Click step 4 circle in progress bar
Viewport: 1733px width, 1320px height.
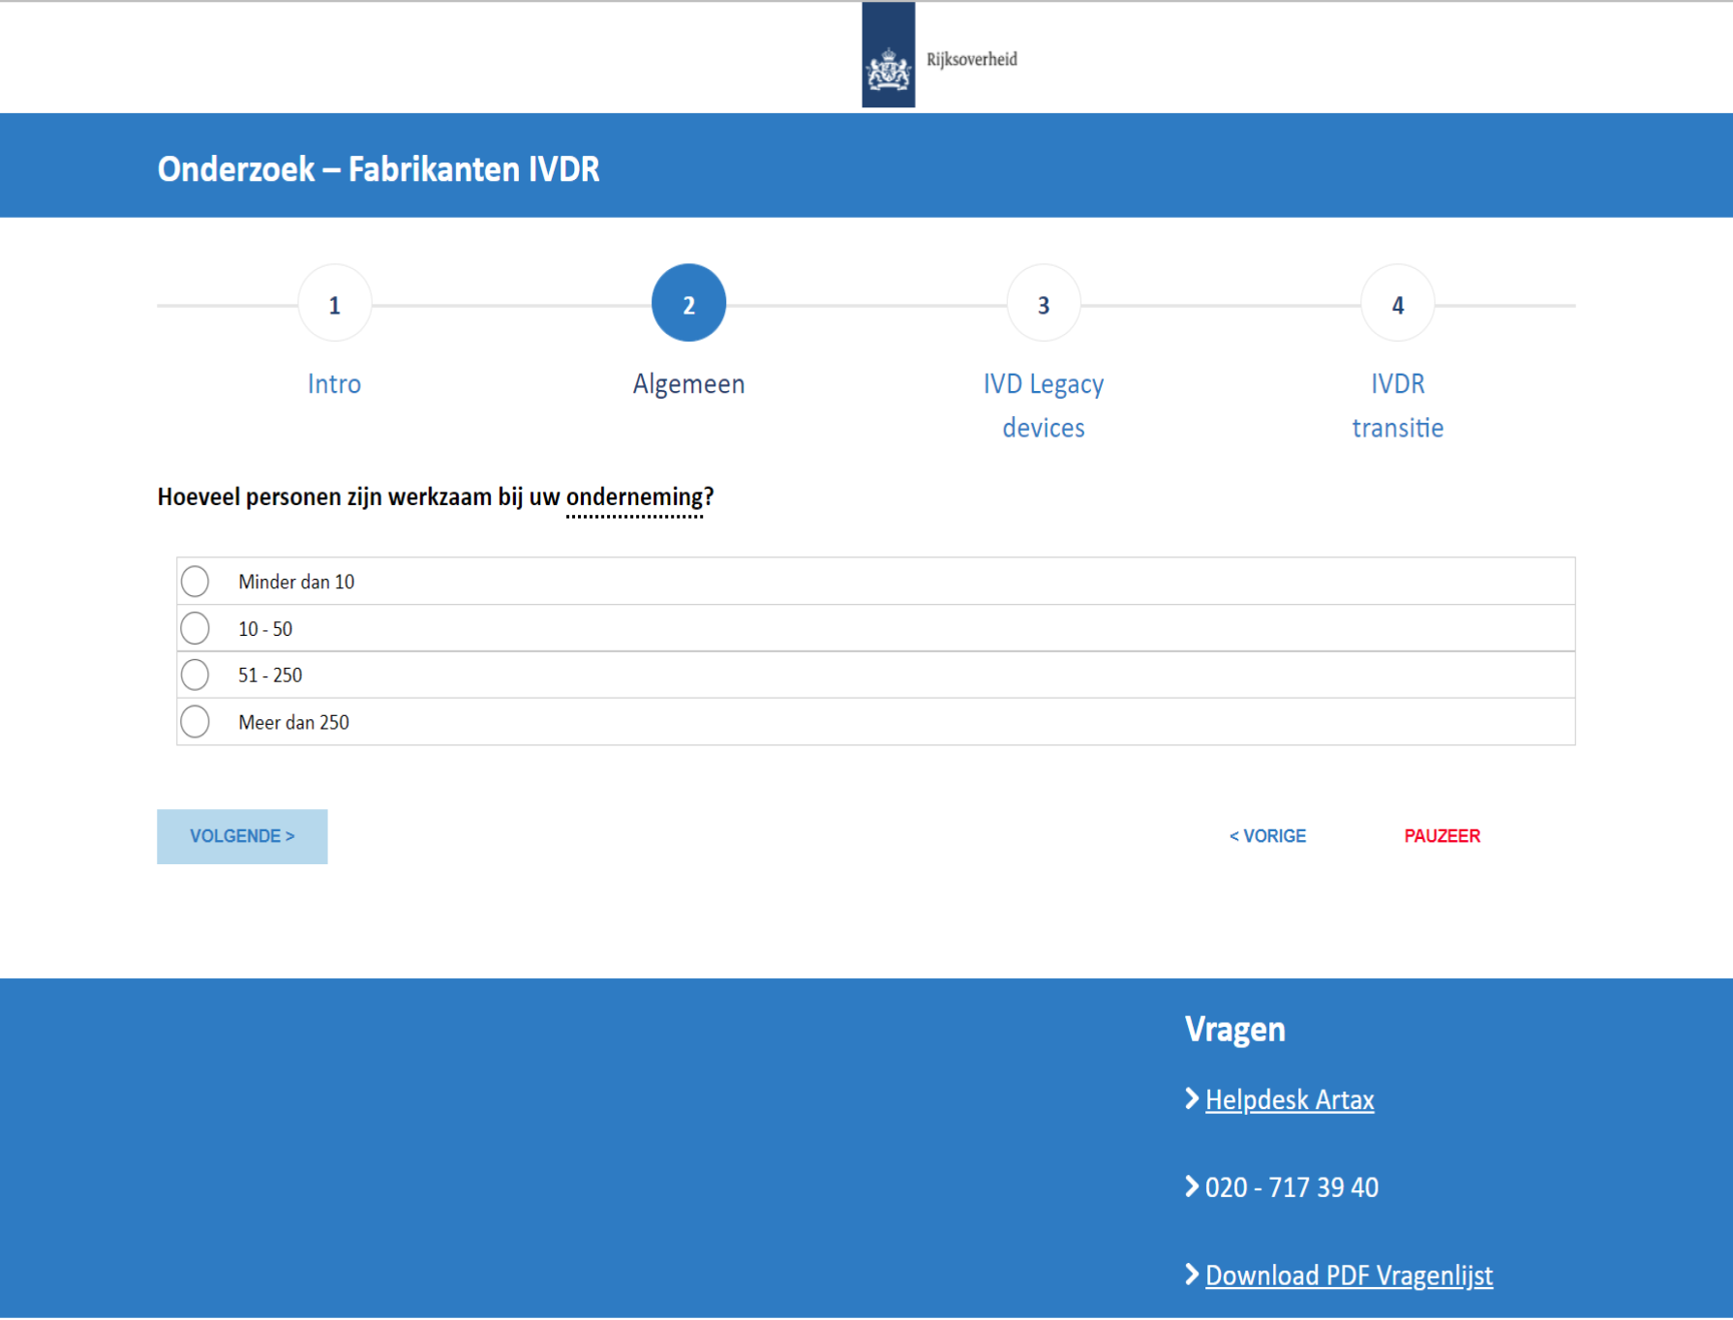point(1397,304)
